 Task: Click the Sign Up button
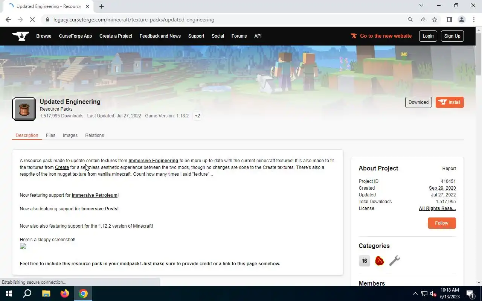coord(452,36)
